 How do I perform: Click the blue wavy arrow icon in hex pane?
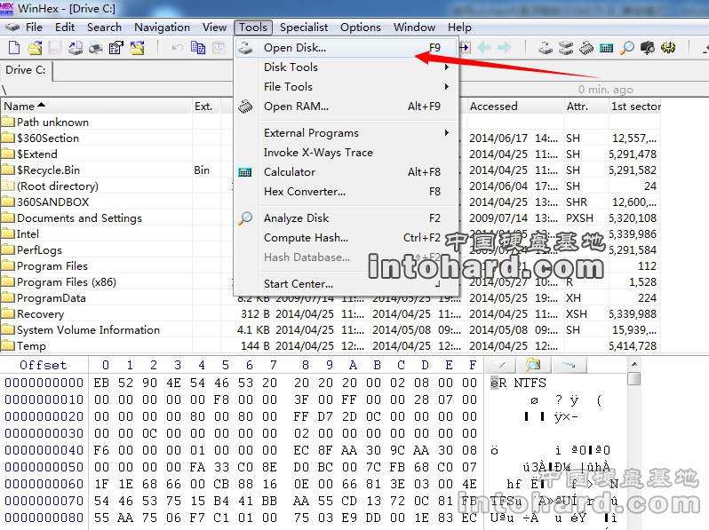(568, 364)
